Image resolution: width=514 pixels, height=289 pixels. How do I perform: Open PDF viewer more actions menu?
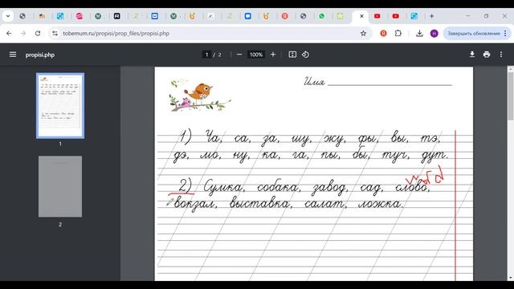(501, 55)
